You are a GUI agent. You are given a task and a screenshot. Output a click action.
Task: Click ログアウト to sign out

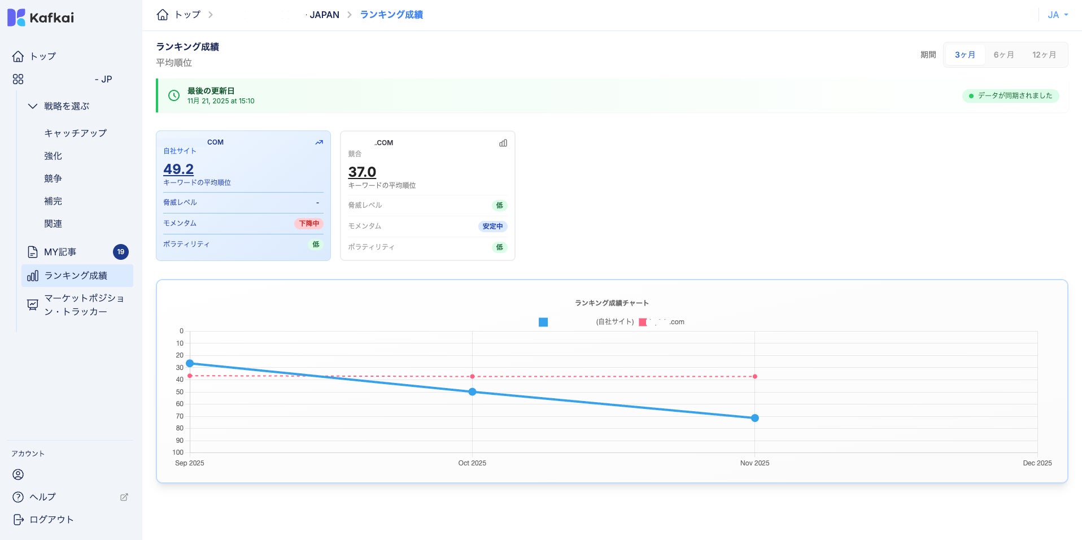pos(51,520)
